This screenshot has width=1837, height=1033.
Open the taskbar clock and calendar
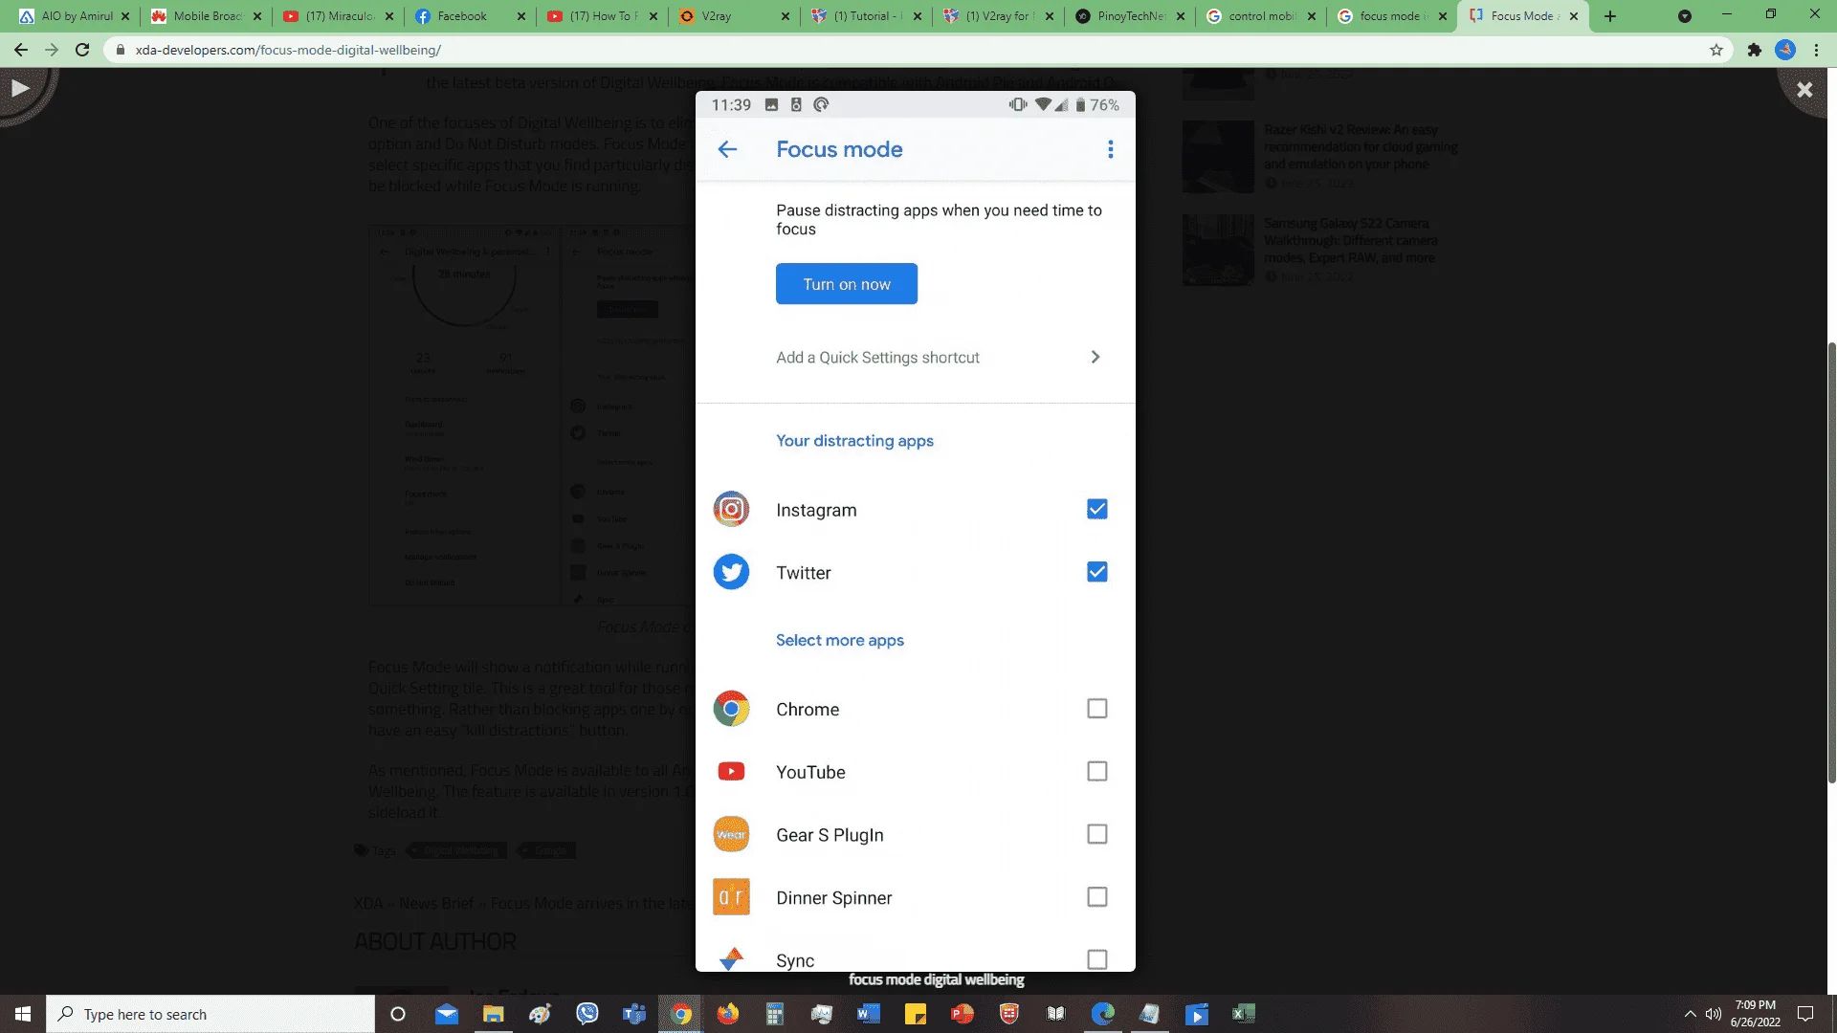pyautogui.click(x=1755, y=1014)
